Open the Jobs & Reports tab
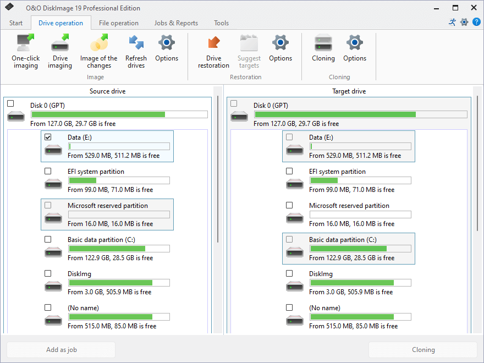Screen dimensions: 484x363 pyautogui.click(x=176, y=23)
